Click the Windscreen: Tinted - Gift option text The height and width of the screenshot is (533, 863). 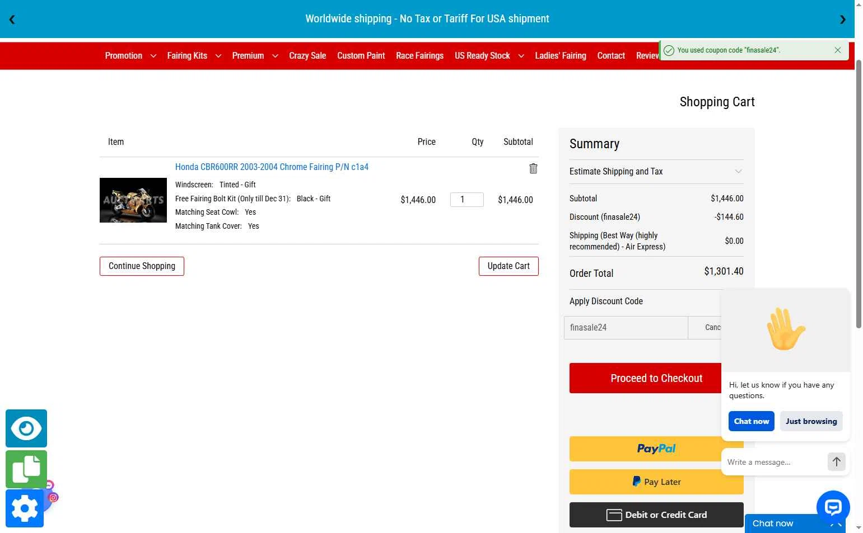point(215,185)
